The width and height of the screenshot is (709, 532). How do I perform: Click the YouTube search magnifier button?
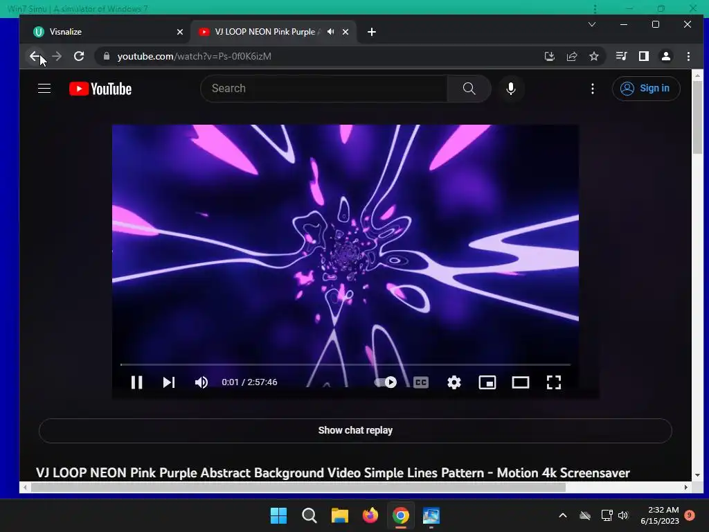coord(469,88)
